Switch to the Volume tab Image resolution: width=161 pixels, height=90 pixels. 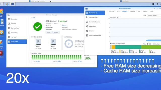(x=145, y=11)
